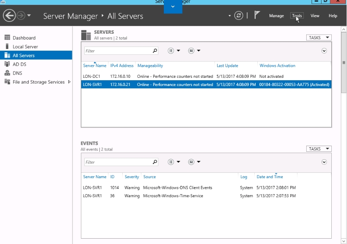The image size is (347, 244).
Task: Click the Local Server icon
Action: (7, 46)
